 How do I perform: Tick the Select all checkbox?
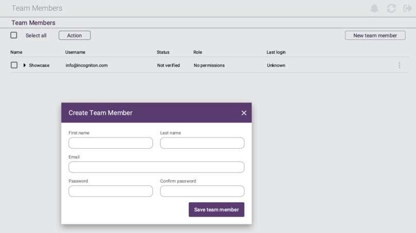tap(14, 35)
